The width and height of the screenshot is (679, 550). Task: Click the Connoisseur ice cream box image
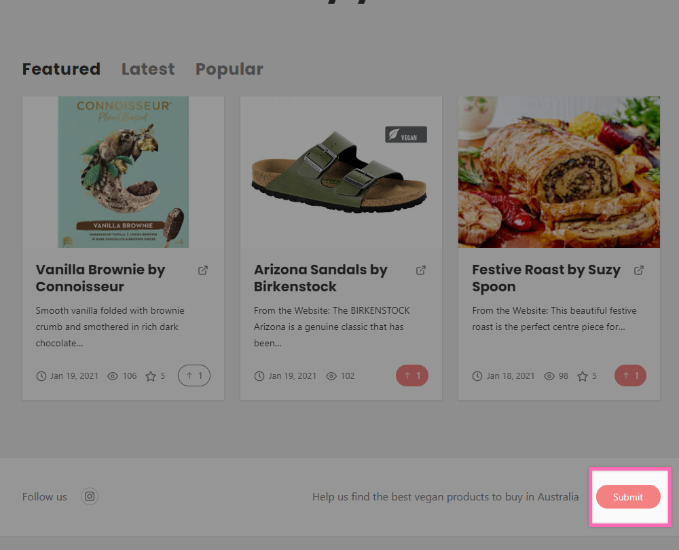click(123, 172)
